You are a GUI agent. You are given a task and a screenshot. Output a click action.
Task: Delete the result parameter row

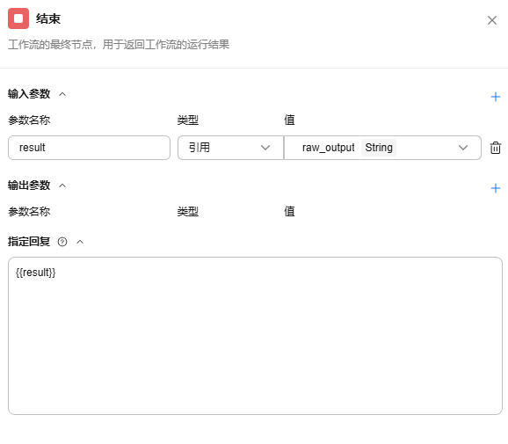click(x=496, y=148)
